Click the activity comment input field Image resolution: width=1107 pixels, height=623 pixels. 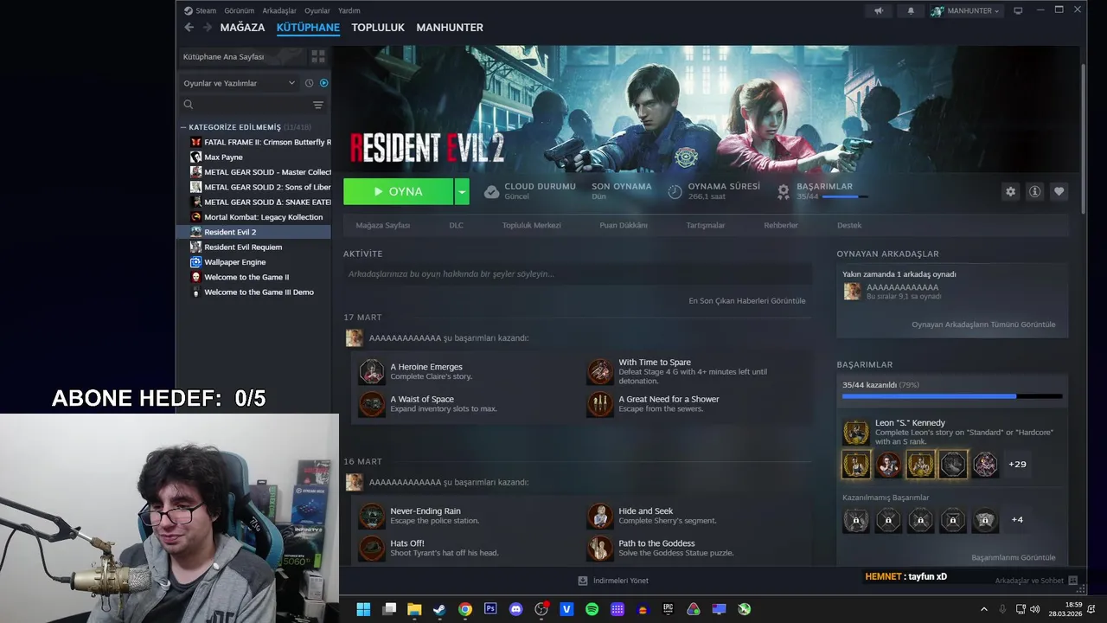(x=577, y=274)
